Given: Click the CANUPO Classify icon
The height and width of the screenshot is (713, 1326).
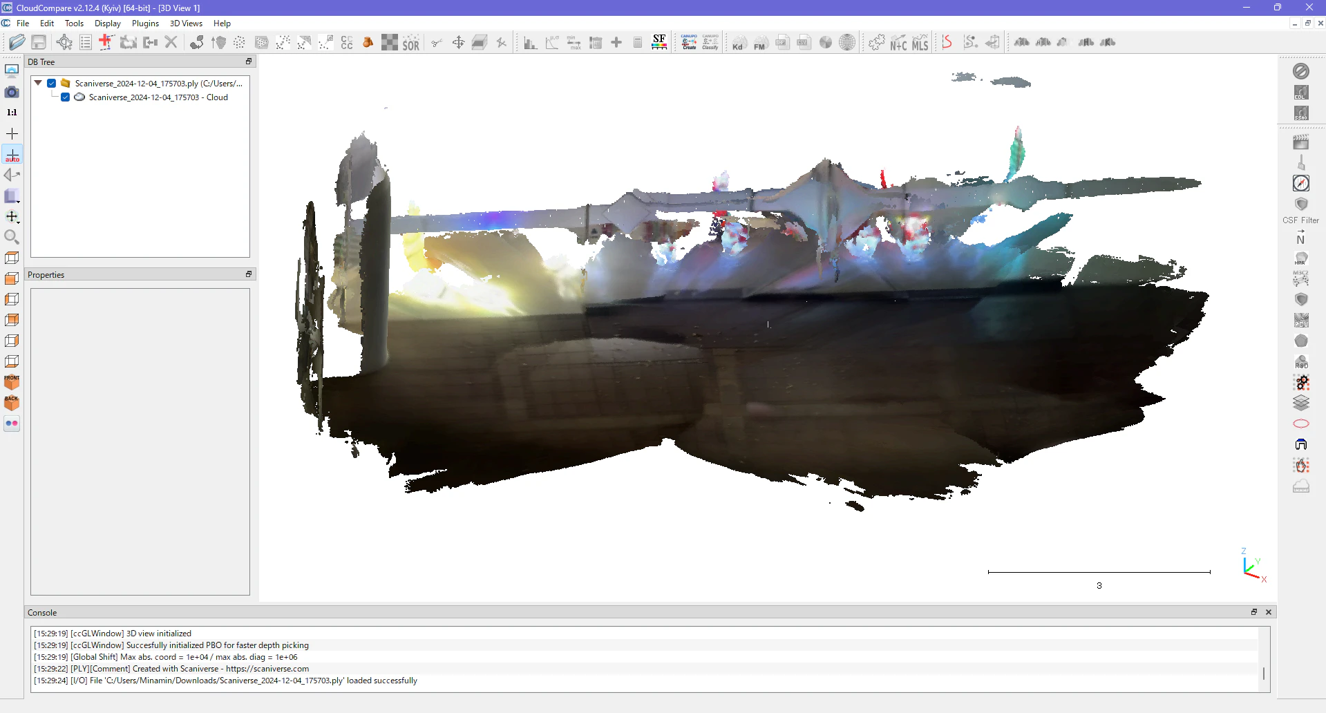Looking at the screenshot, I should [710, 42].
